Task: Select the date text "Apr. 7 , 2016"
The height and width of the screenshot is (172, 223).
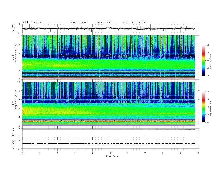Action: click(x=79, y=22)
